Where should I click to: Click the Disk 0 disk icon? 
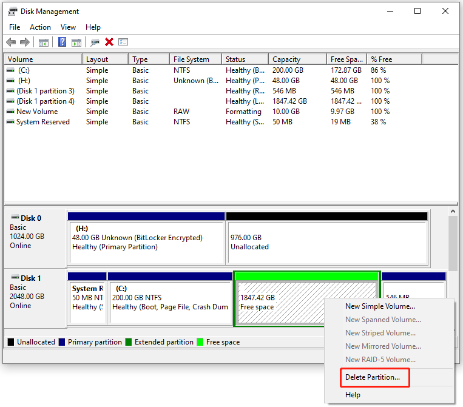pyautogui.click(x=15, y=217)
